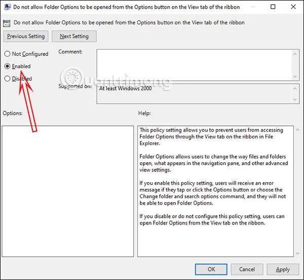Click Help pane scroll down arrow
This screenshot has height=280, width=304.
[297, 253]
